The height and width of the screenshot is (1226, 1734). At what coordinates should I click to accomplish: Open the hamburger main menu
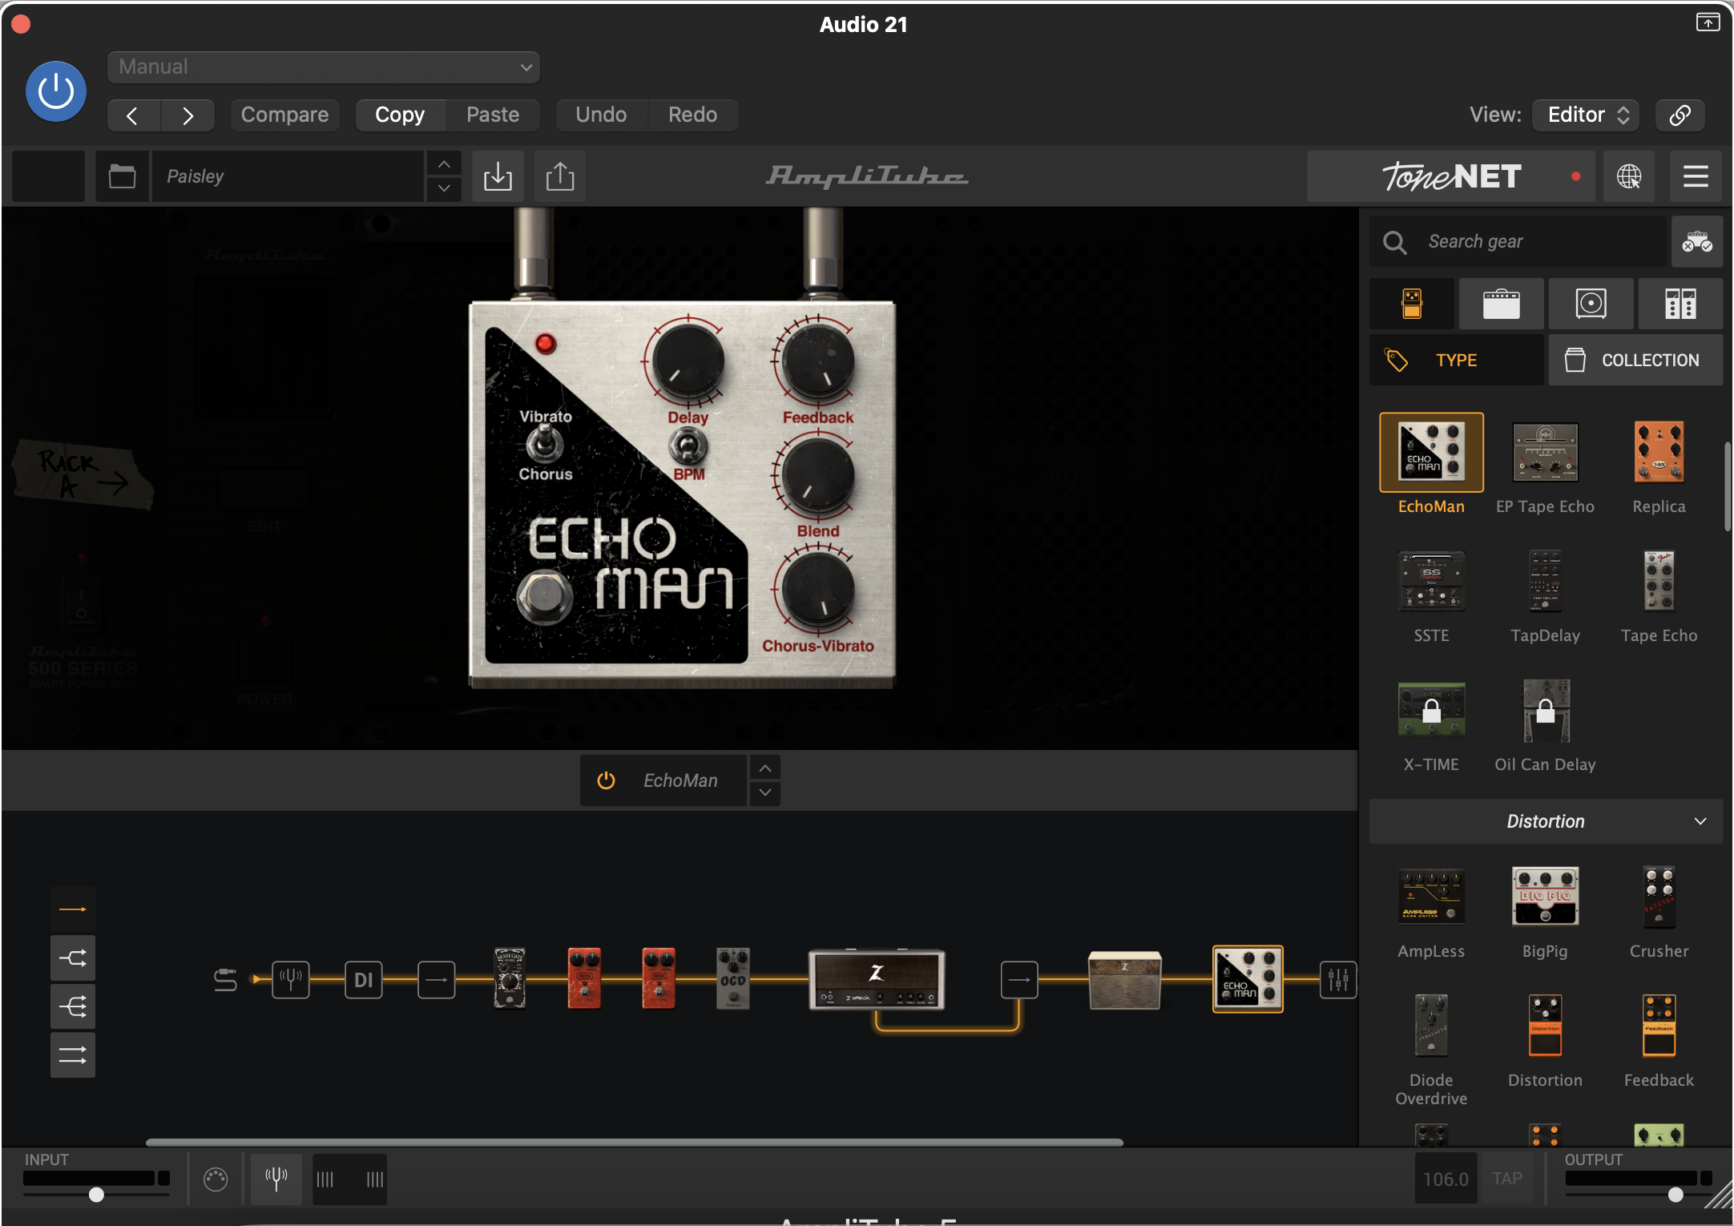1695,176
